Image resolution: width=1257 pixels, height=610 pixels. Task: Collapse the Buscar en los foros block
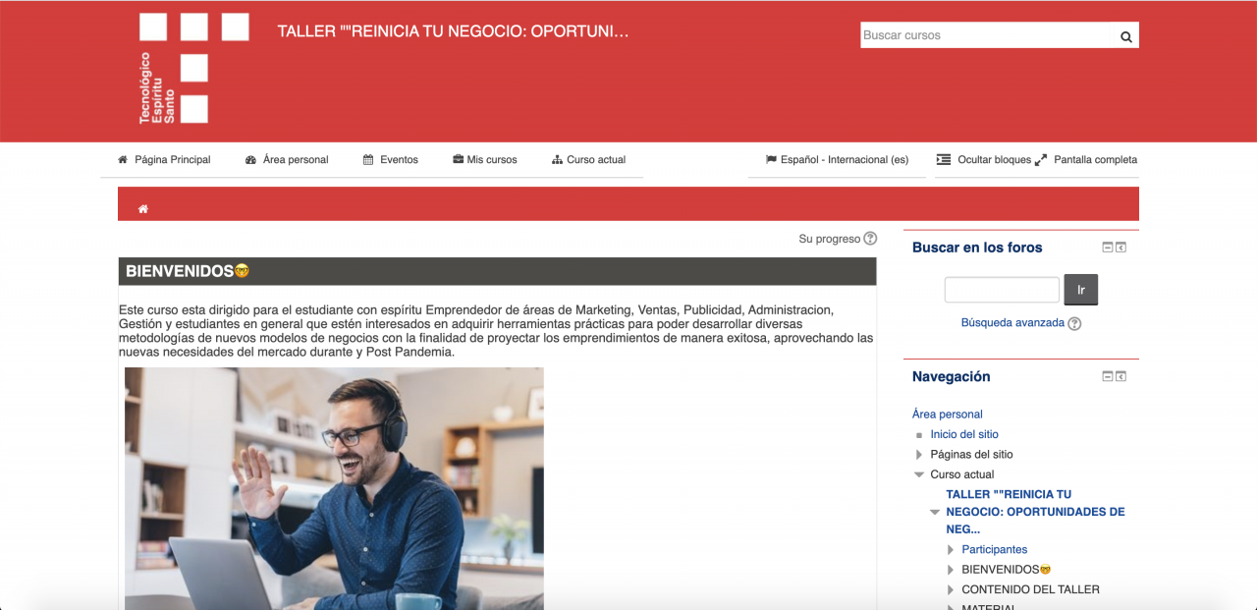click(1107, 247)
